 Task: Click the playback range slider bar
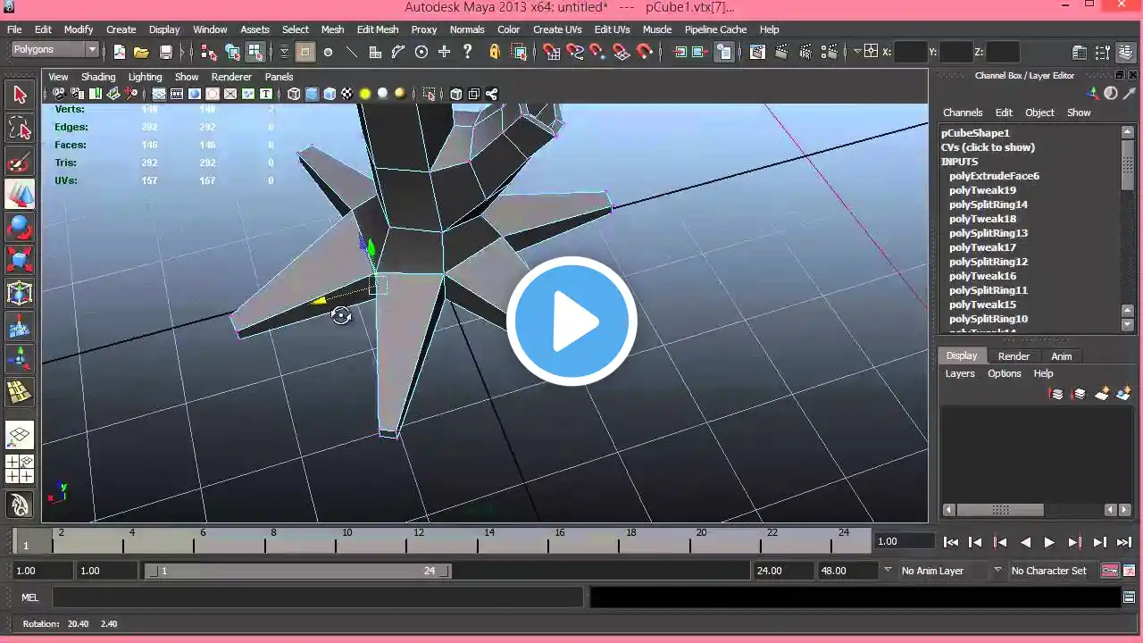tap(297, 571)
